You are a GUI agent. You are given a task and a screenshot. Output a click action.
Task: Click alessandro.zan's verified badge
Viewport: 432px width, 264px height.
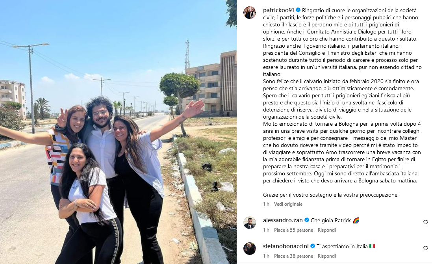click(307, 220)
